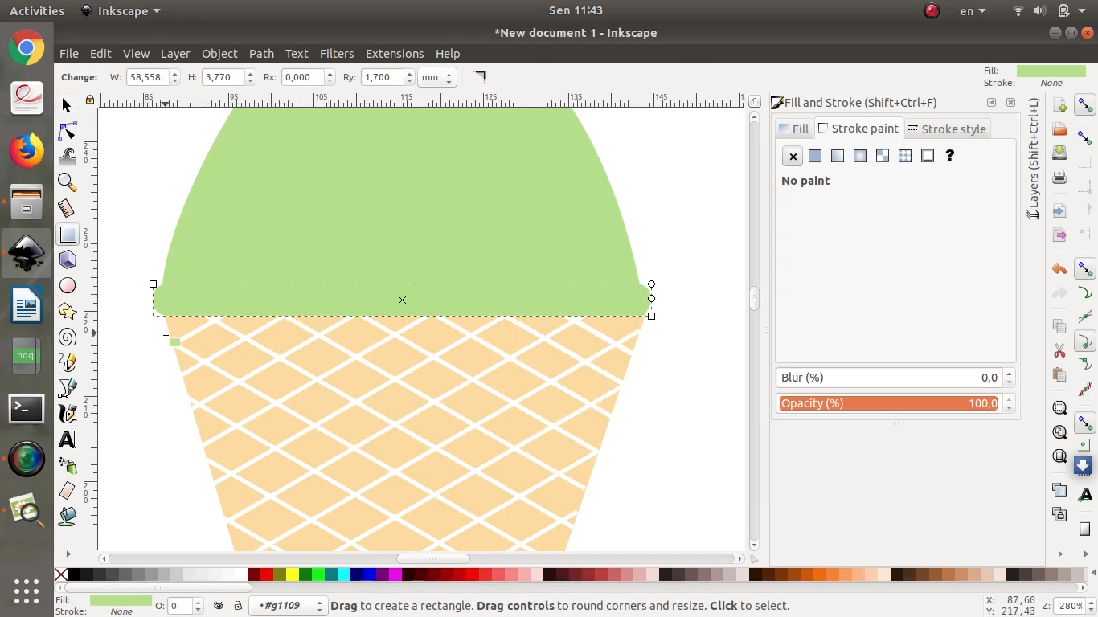Select the Calligraphy tool
Screen dimensions: 1098x617
click(68, 414)
